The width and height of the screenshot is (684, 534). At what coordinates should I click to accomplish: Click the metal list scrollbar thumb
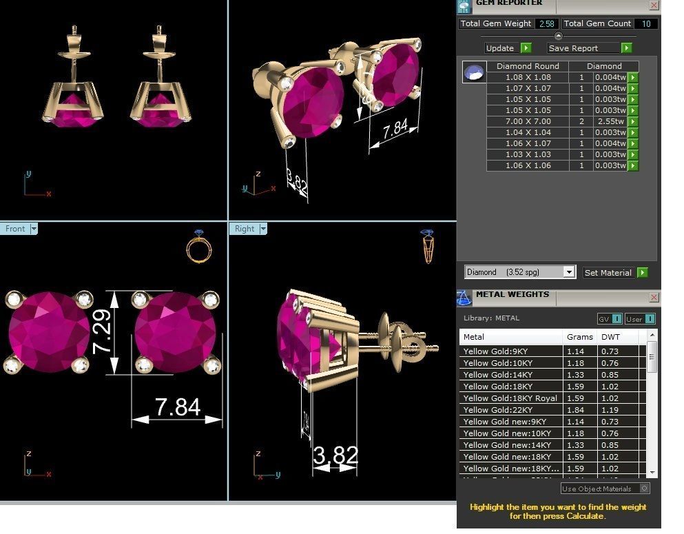pyautogui.click(x=652, y=357)
